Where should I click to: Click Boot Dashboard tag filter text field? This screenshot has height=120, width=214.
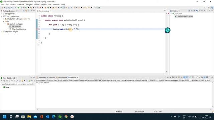coord(18,84)
